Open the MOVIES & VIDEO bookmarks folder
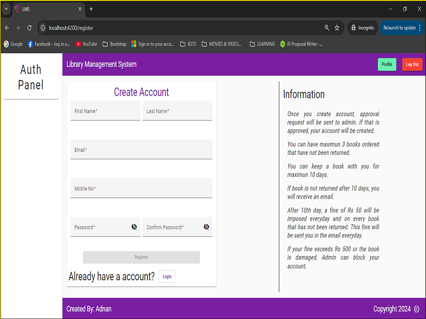The width and height of the screenshot is (426, 319). (x=222, y=44)
